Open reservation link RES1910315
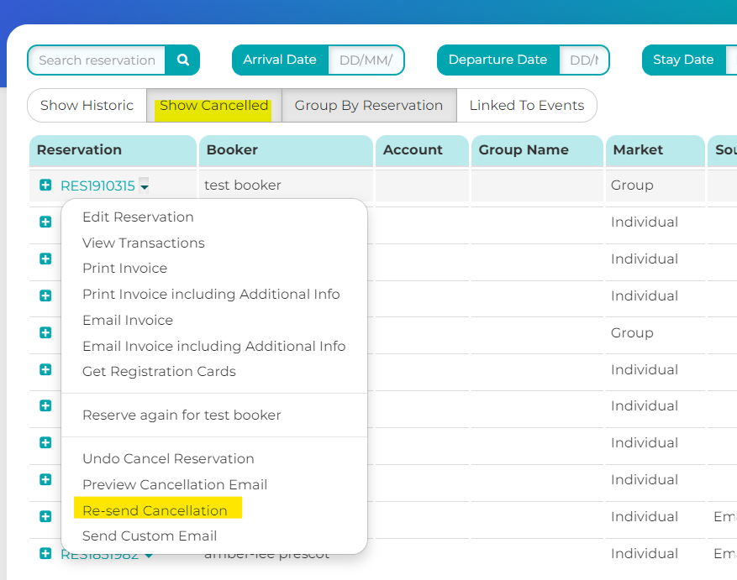 point(97,186)
